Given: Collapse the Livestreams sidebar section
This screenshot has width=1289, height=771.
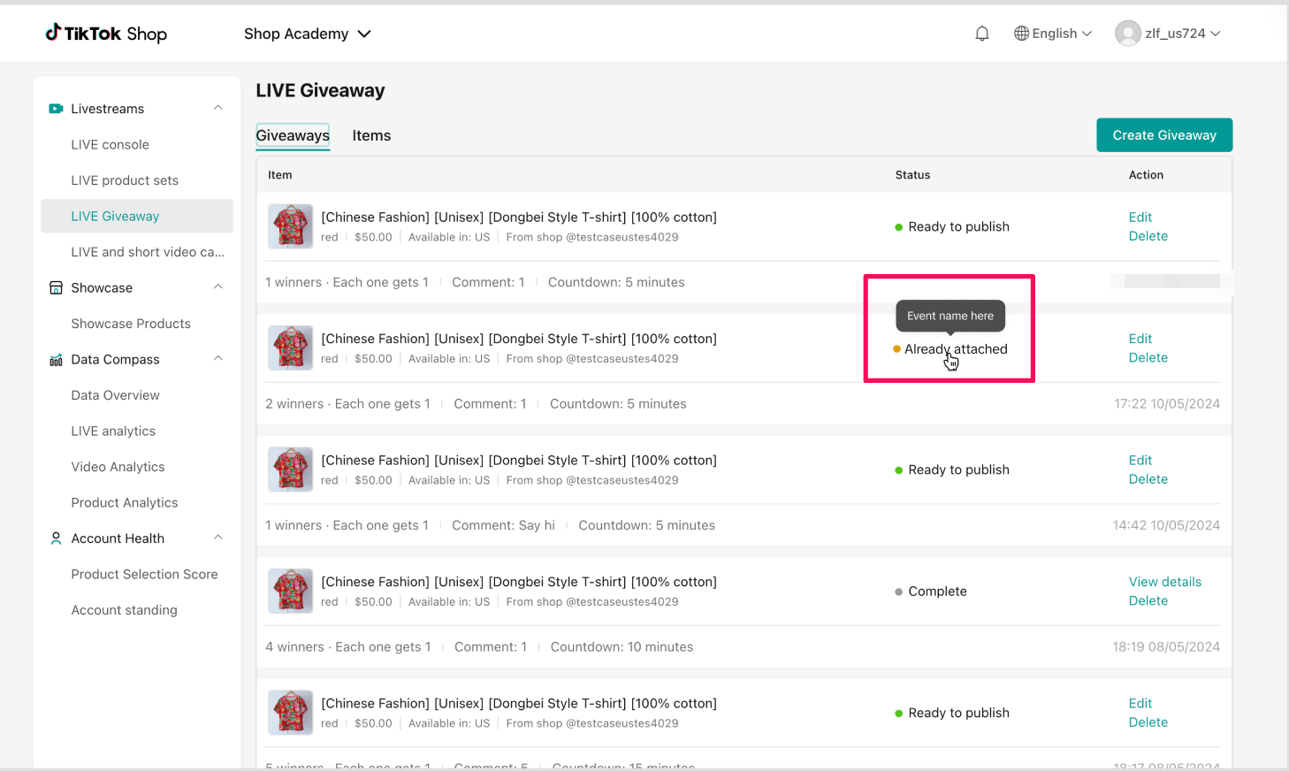Looking at the screenshot, I should (x=218, y=108).
